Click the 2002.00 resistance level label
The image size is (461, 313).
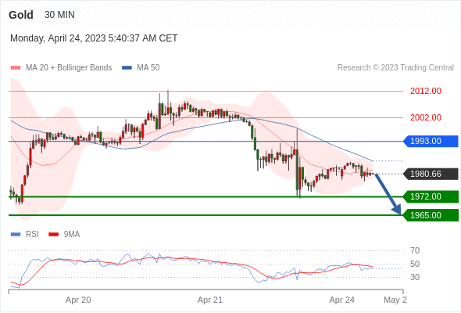[x=425, y=117]
